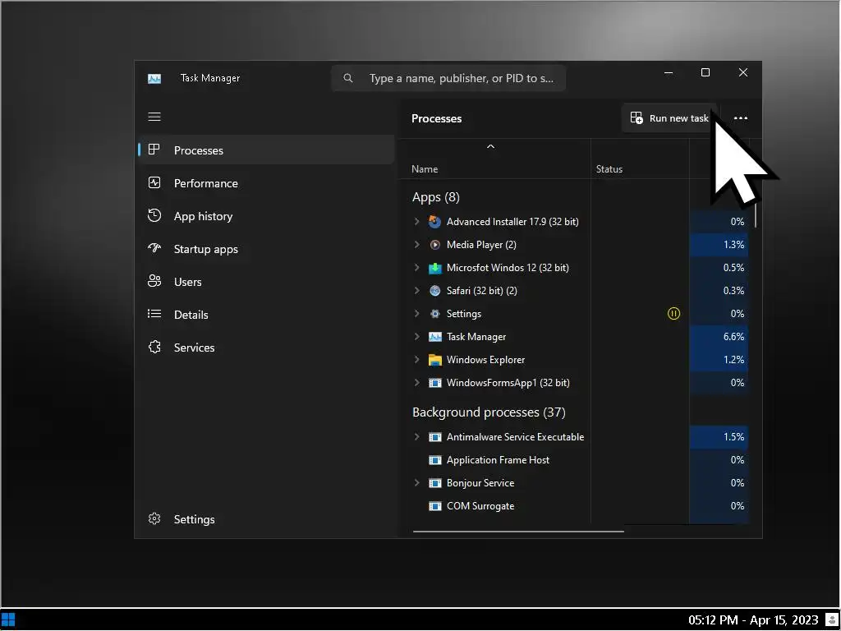Viewport: 841px width, 631px height.
Task: Click the COM Surrogate icon
Action: tap(435, 506)
